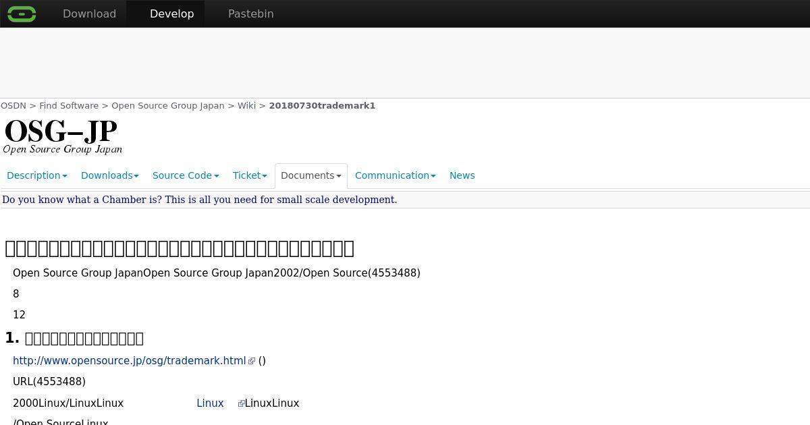Viewport: 810px width, 425px height.
Task: Click the OSDN breadcrumb link
Action: [x=13, y=106]
